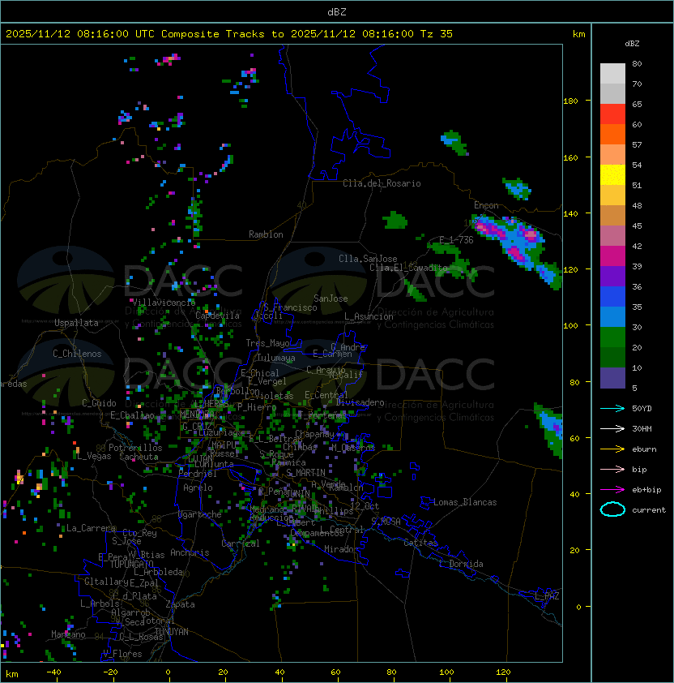Click the 'TUPUNGATO' map label
The image size is (674, 683).
pos(131,564)
